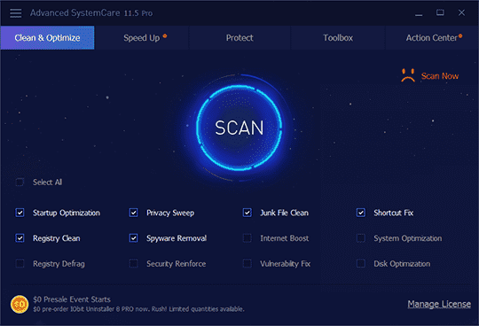Uncheck Registry Clean

(20, 238)
